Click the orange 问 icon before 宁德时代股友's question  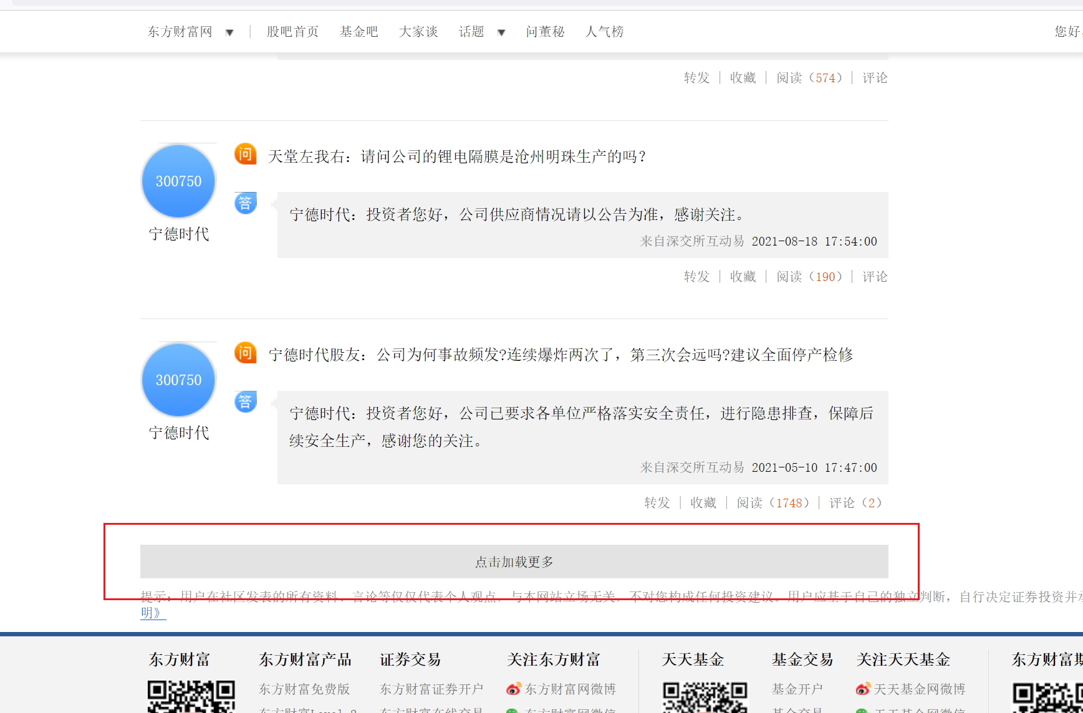click(x=246, y=353)
